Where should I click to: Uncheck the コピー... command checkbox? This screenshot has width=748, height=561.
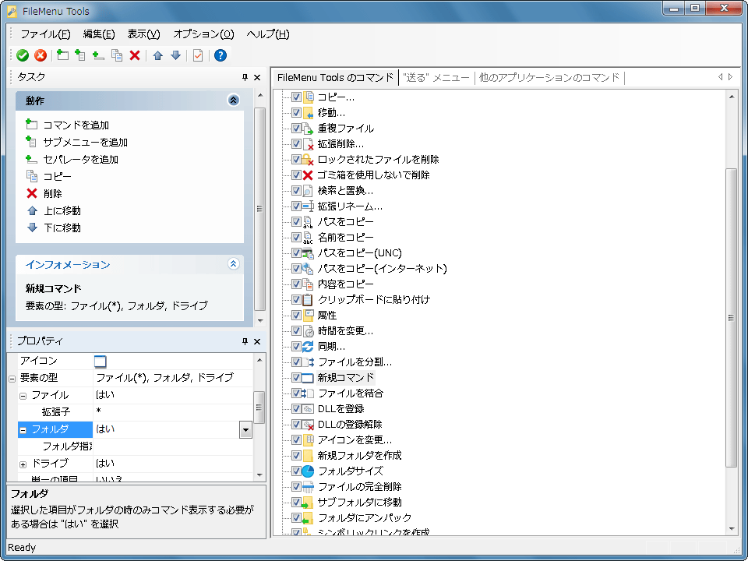[x=296, y=97]
